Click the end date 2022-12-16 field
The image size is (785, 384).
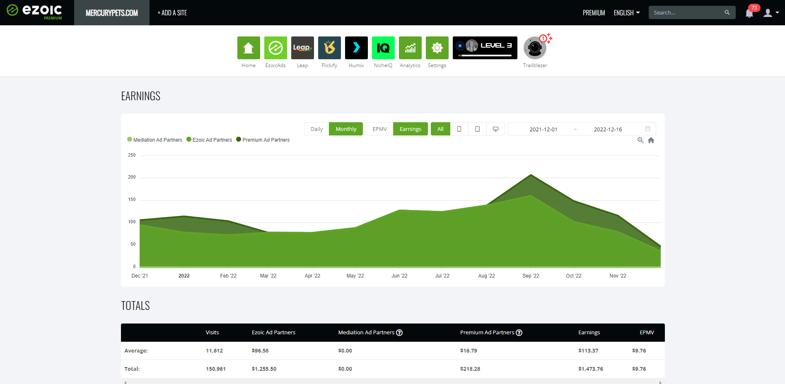(608, 129)
